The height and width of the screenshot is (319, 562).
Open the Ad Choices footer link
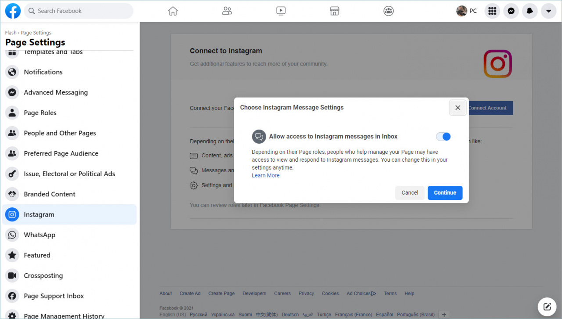pyautogui.click(x=361, y=294)
